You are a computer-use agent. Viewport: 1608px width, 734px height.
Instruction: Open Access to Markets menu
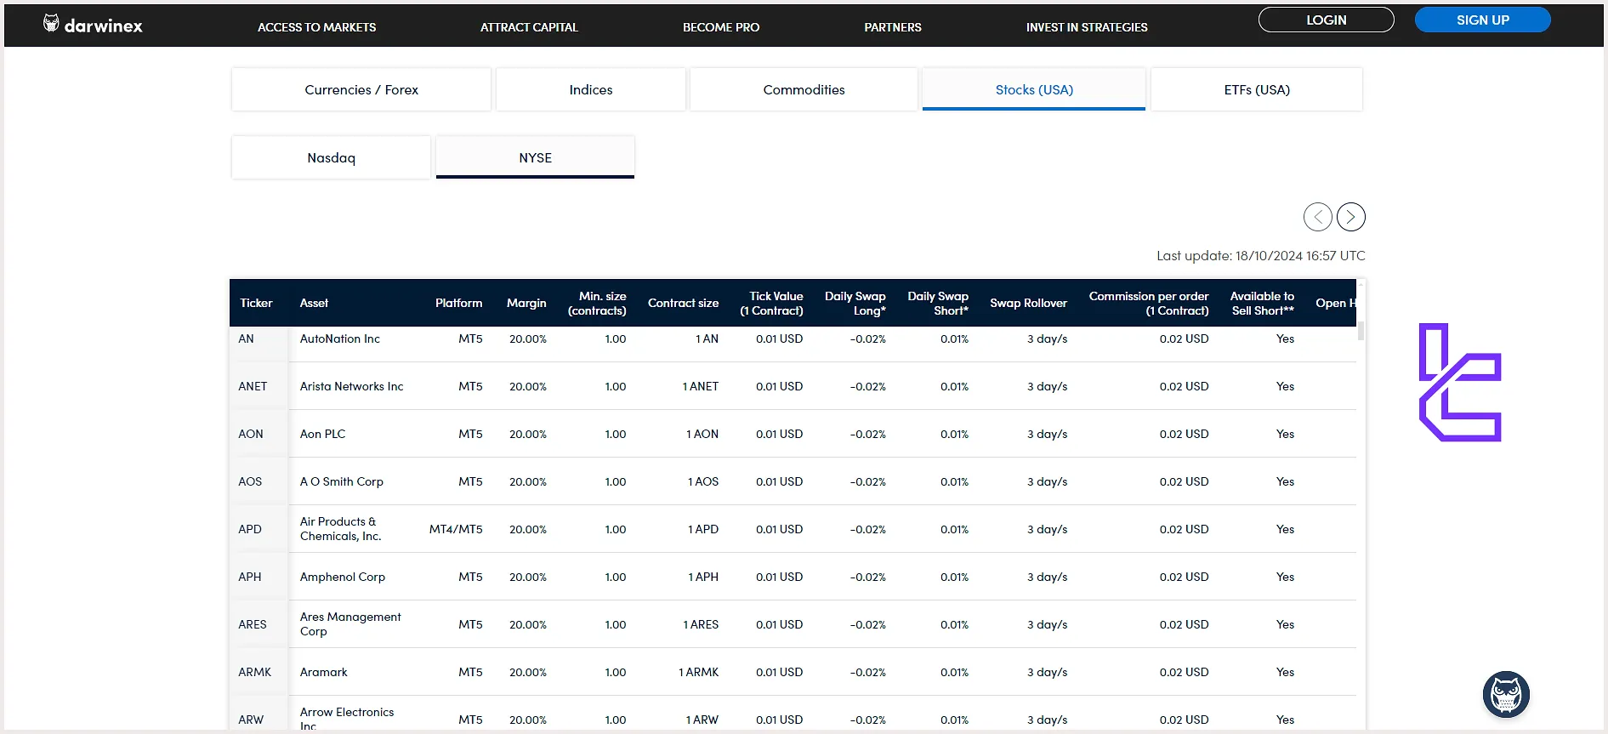(x=317, y=27)
